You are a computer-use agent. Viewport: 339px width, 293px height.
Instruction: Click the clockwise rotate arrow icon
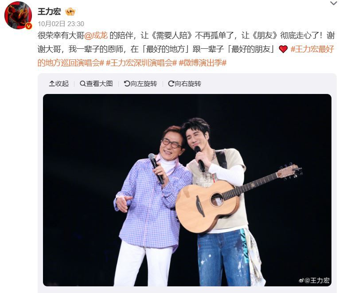(171, 83)
